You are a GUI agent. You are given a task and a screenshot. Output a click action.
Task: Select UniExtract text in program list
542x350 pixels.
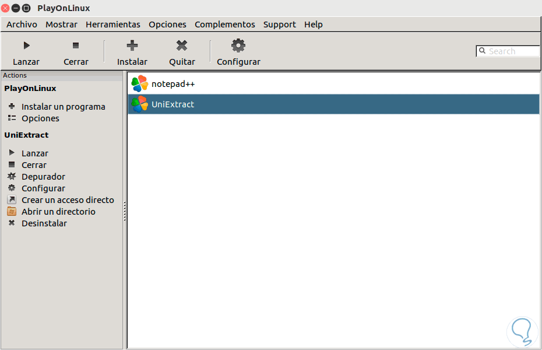[173, 104]
